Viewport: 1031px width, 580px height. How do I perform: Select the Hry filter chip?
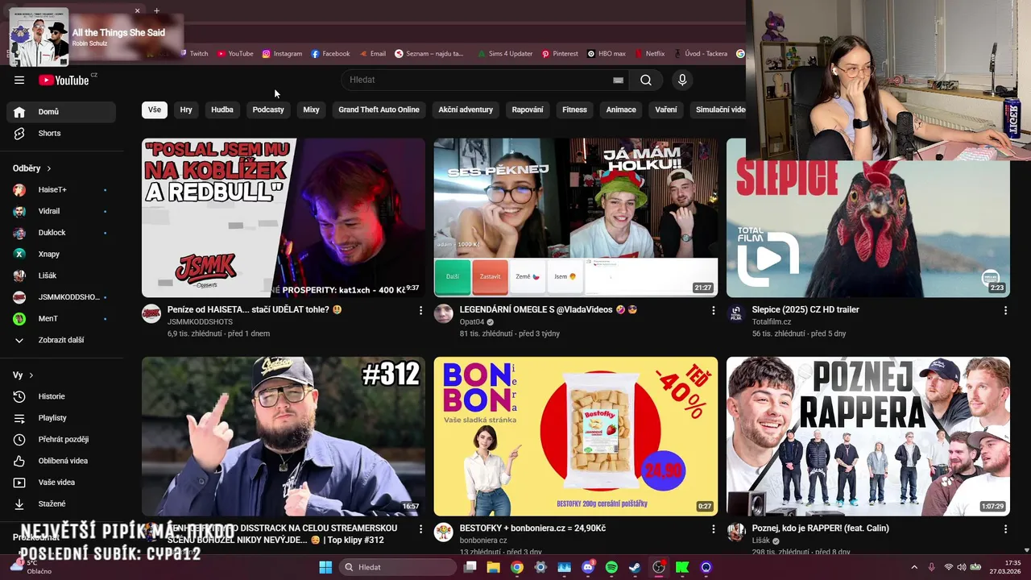coord(186,110)
